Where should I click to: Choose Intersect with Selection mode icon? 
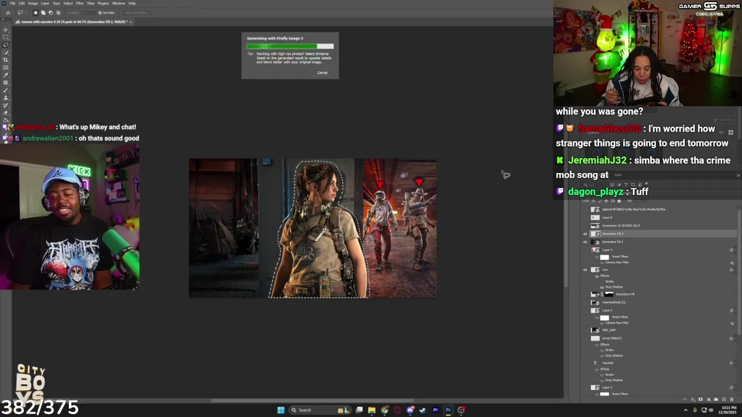pyautogui.click(x=59, y=13)
